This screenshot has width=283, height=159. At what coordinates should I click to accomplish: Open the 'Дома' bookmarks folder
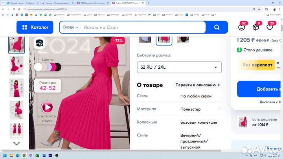coord(88,15)
